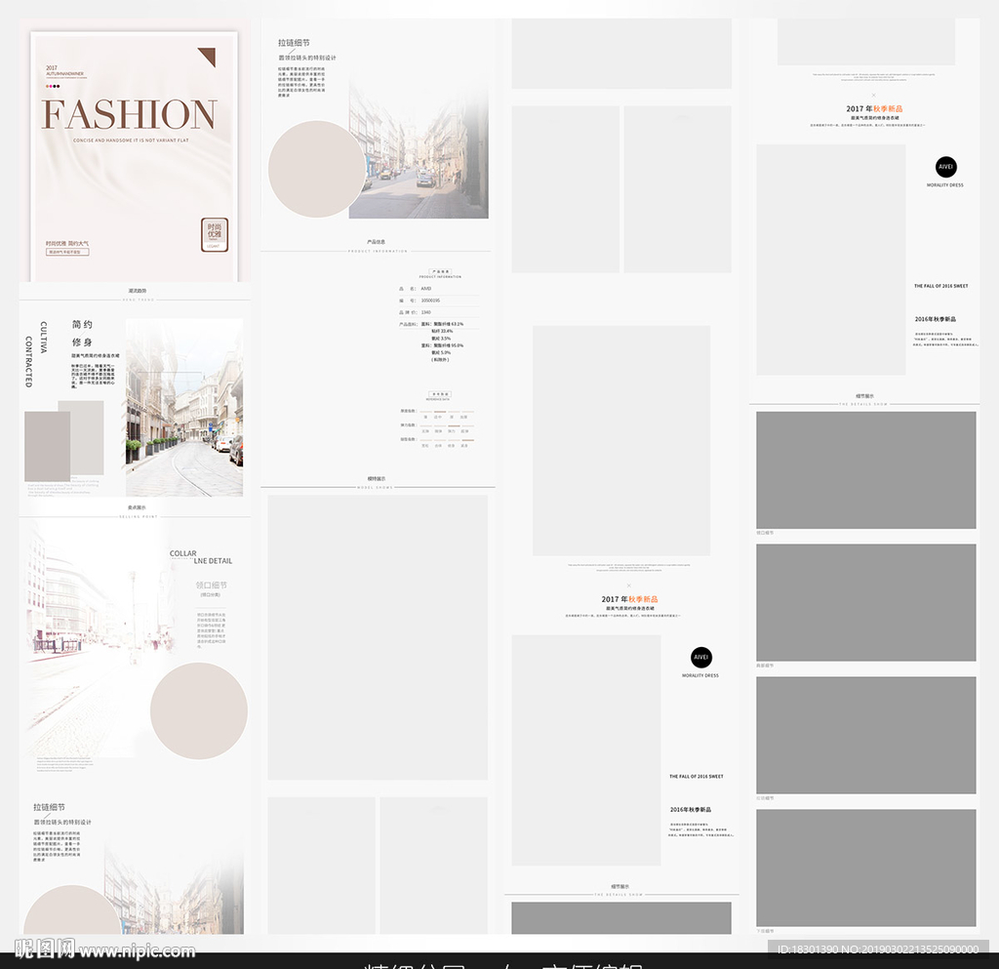Click the brown triangle mark on the cover
The height and width of the screenshot is (969, 999).
pyautogui.click(x=207, y=57)
